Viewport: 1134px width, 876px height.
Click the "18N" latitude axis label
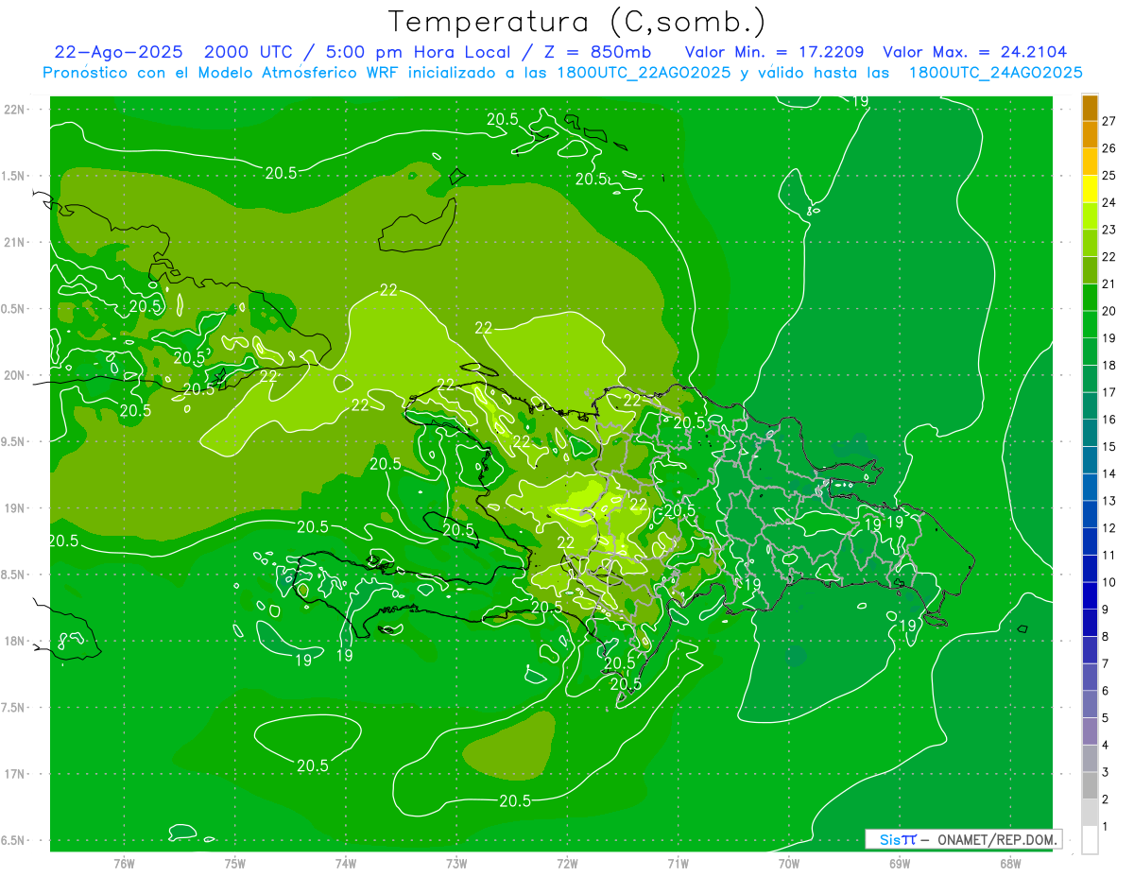click(x=16, y=641)
